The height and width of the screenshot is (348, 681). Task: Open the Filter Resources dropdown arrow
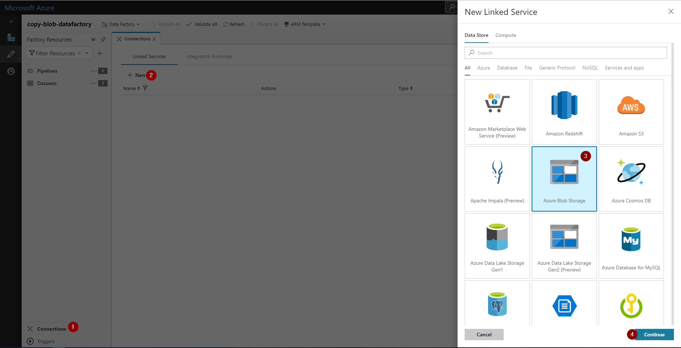[x=87, y=53]
